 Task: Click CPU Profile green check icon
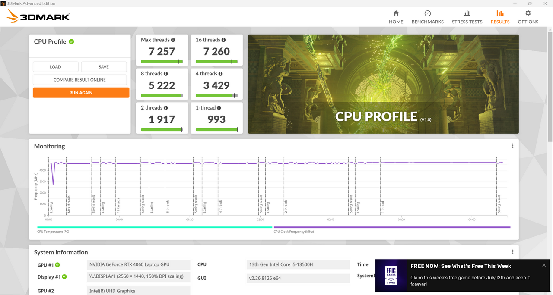pyautogui.click(x=71, y=42)
